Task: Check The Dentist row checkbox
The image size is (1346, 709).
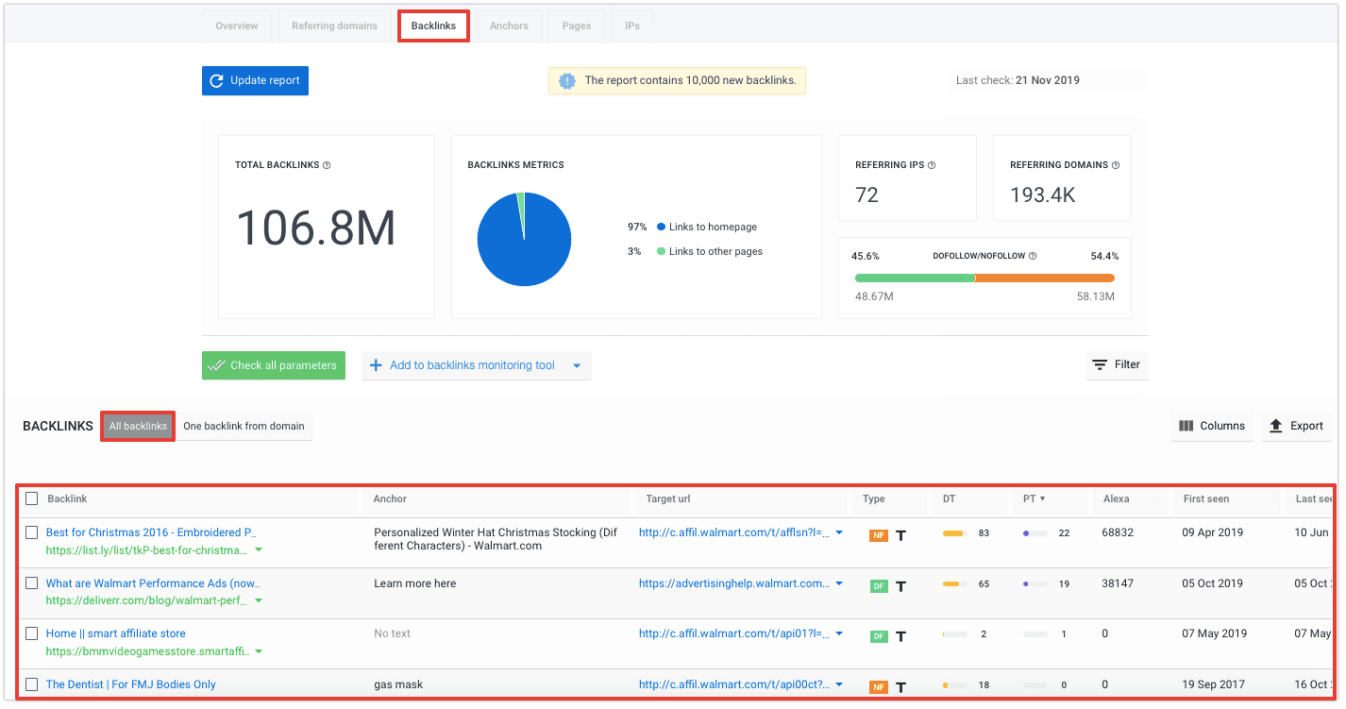Action: 32,684
